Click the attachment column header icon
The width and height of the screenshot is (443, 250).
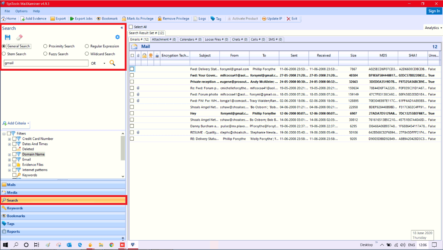(138, 56)
